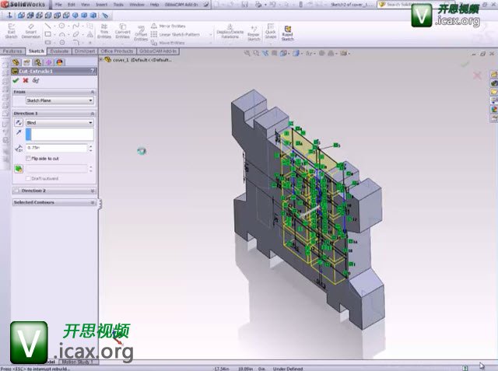Collapse the Direction 1 section
Image resolution: width=498 pixels, height=371 pixels.
(93, 114)
